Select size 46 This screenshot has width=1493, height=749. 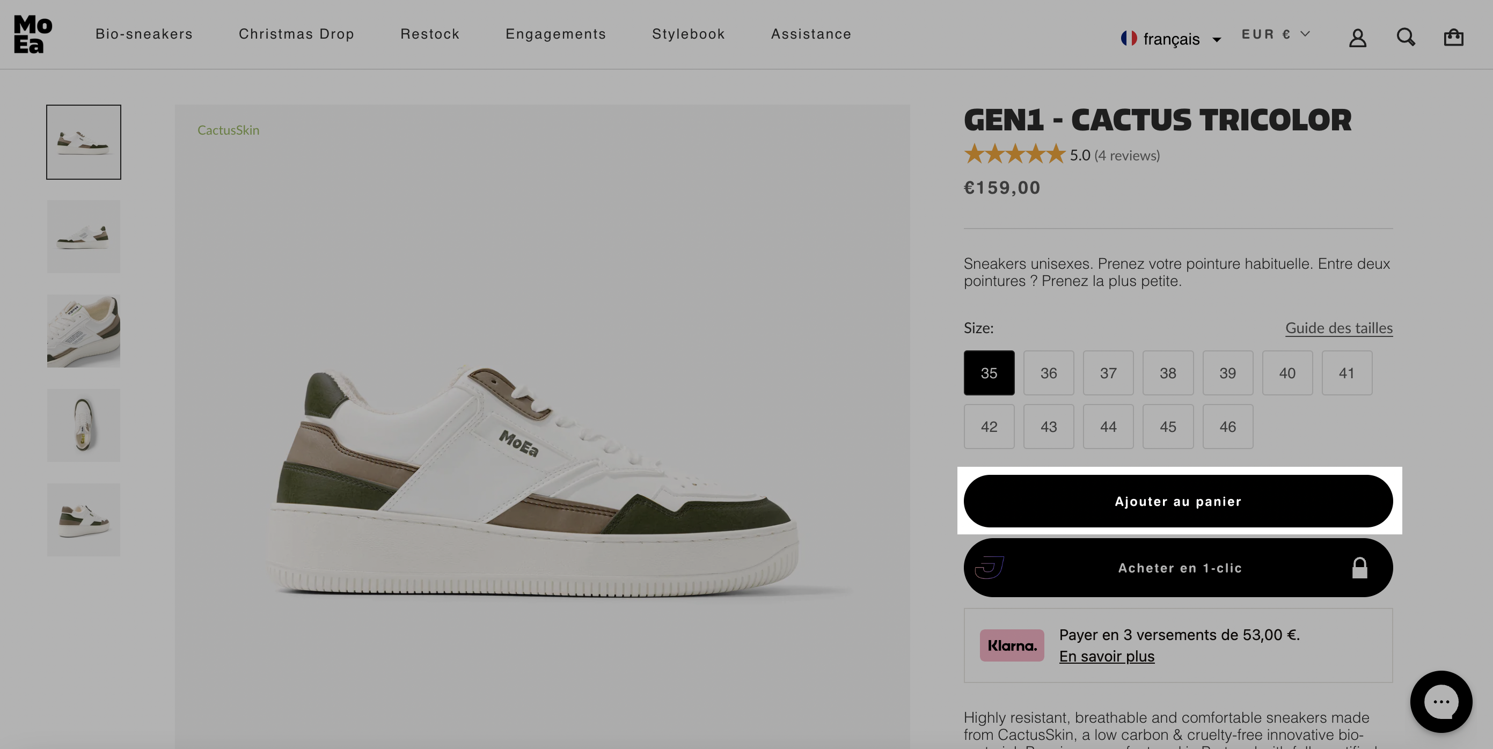coord(1227,427)
